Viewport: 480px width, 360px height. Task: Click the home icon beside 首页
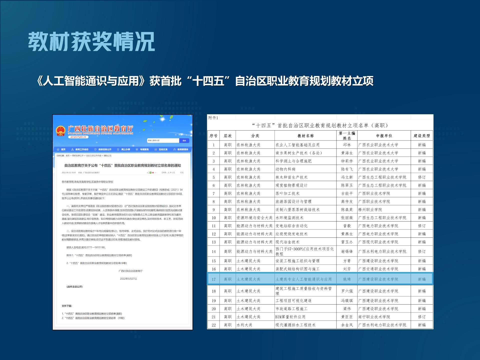pyautogui.click(x=58, y=149)
